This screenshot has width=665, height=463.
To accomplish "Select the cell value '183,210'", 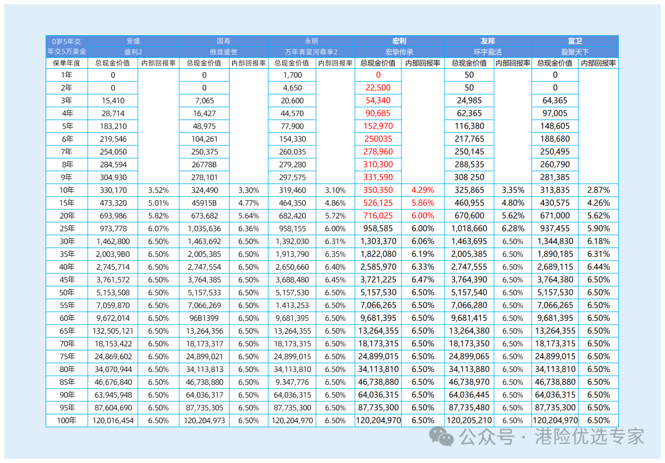I will (113, 126).
